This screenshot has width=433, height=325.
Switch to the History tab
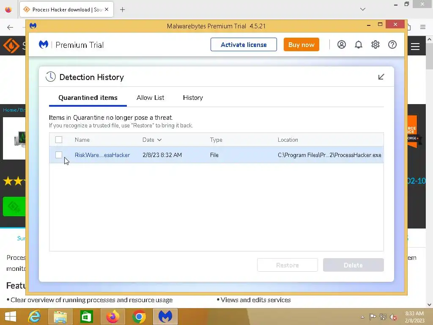tap(193, 98)
